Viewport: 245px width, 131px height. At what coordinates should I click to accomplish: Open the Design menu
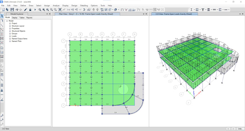click(x=74, y=5)
